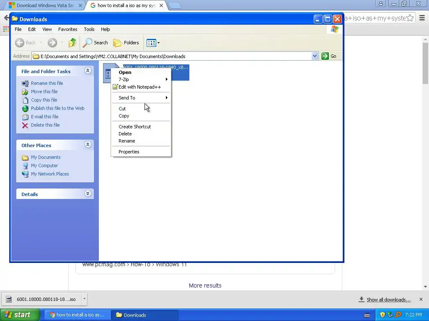Click Copy this file task
This screenshot has height=321, width=429.
[44, 100]
